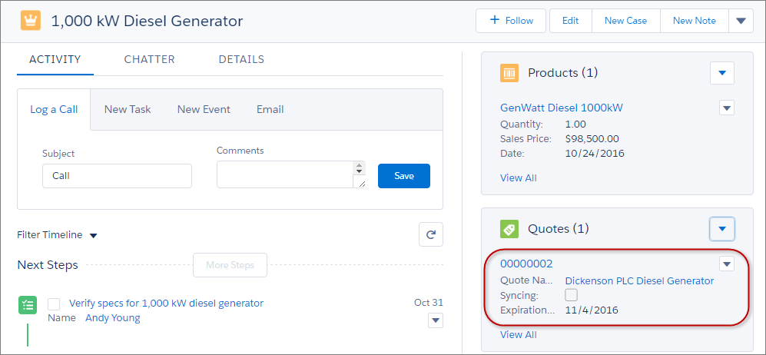Click the Quotes (1) heading
Viewport: 766px width, 355px height.
(x=559, y=228)
